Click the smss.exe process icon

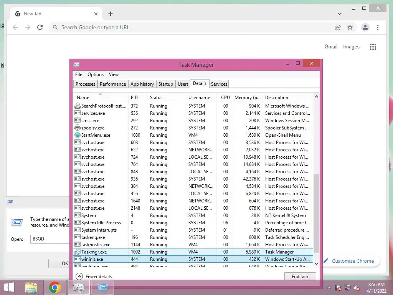click(78, 120)
